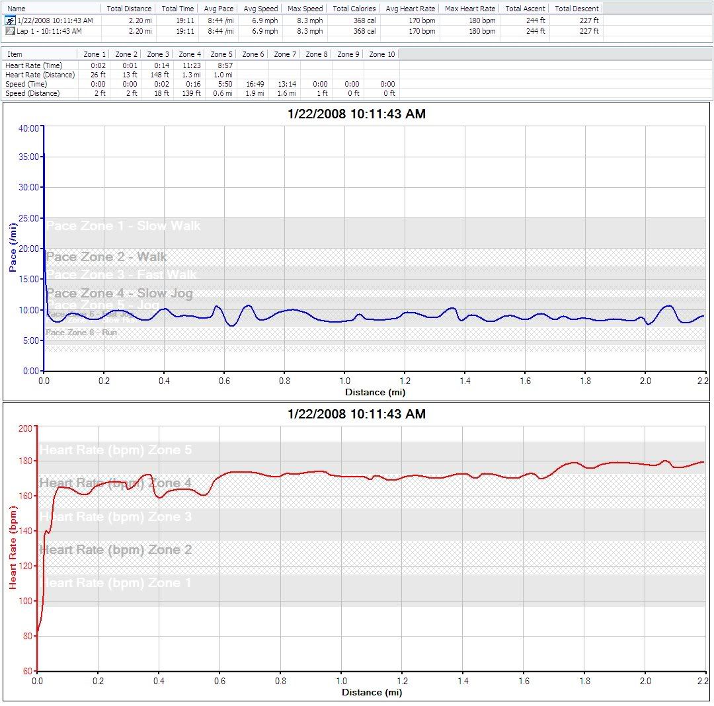Sort by Total Distance column header
The image size is (714, 706).
(x=129, y=9)
